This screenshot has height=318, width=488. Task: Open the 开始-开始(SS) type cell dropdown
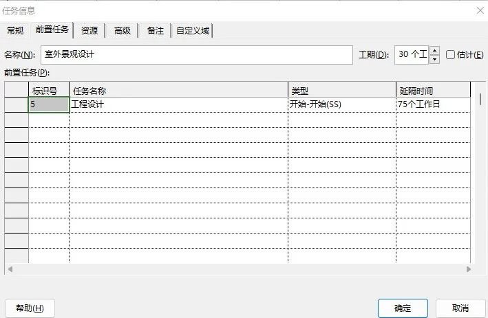pos(341,104)
